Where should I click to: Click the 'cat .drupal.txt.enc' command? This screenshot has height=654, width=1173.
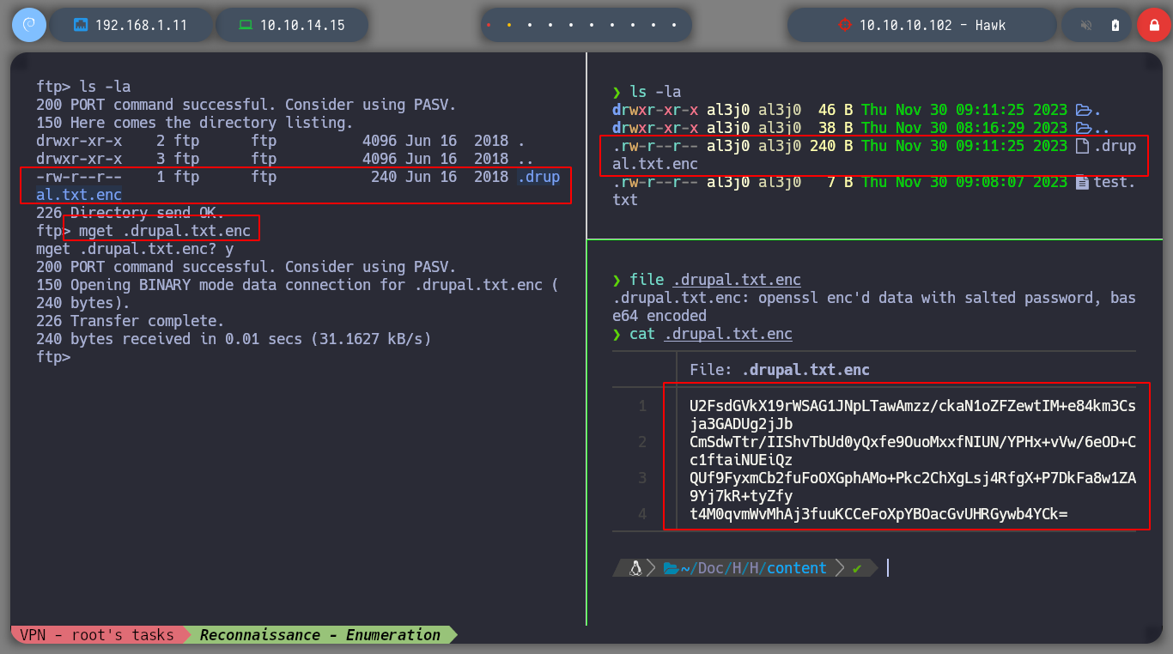[x=711, y=334]
